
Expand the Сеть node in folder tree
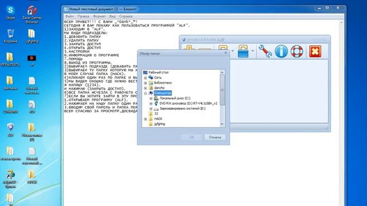[x=145, y=78]
